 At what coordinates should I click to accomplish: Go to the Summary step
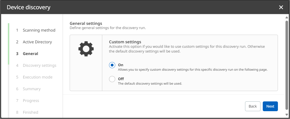point(31,89)
